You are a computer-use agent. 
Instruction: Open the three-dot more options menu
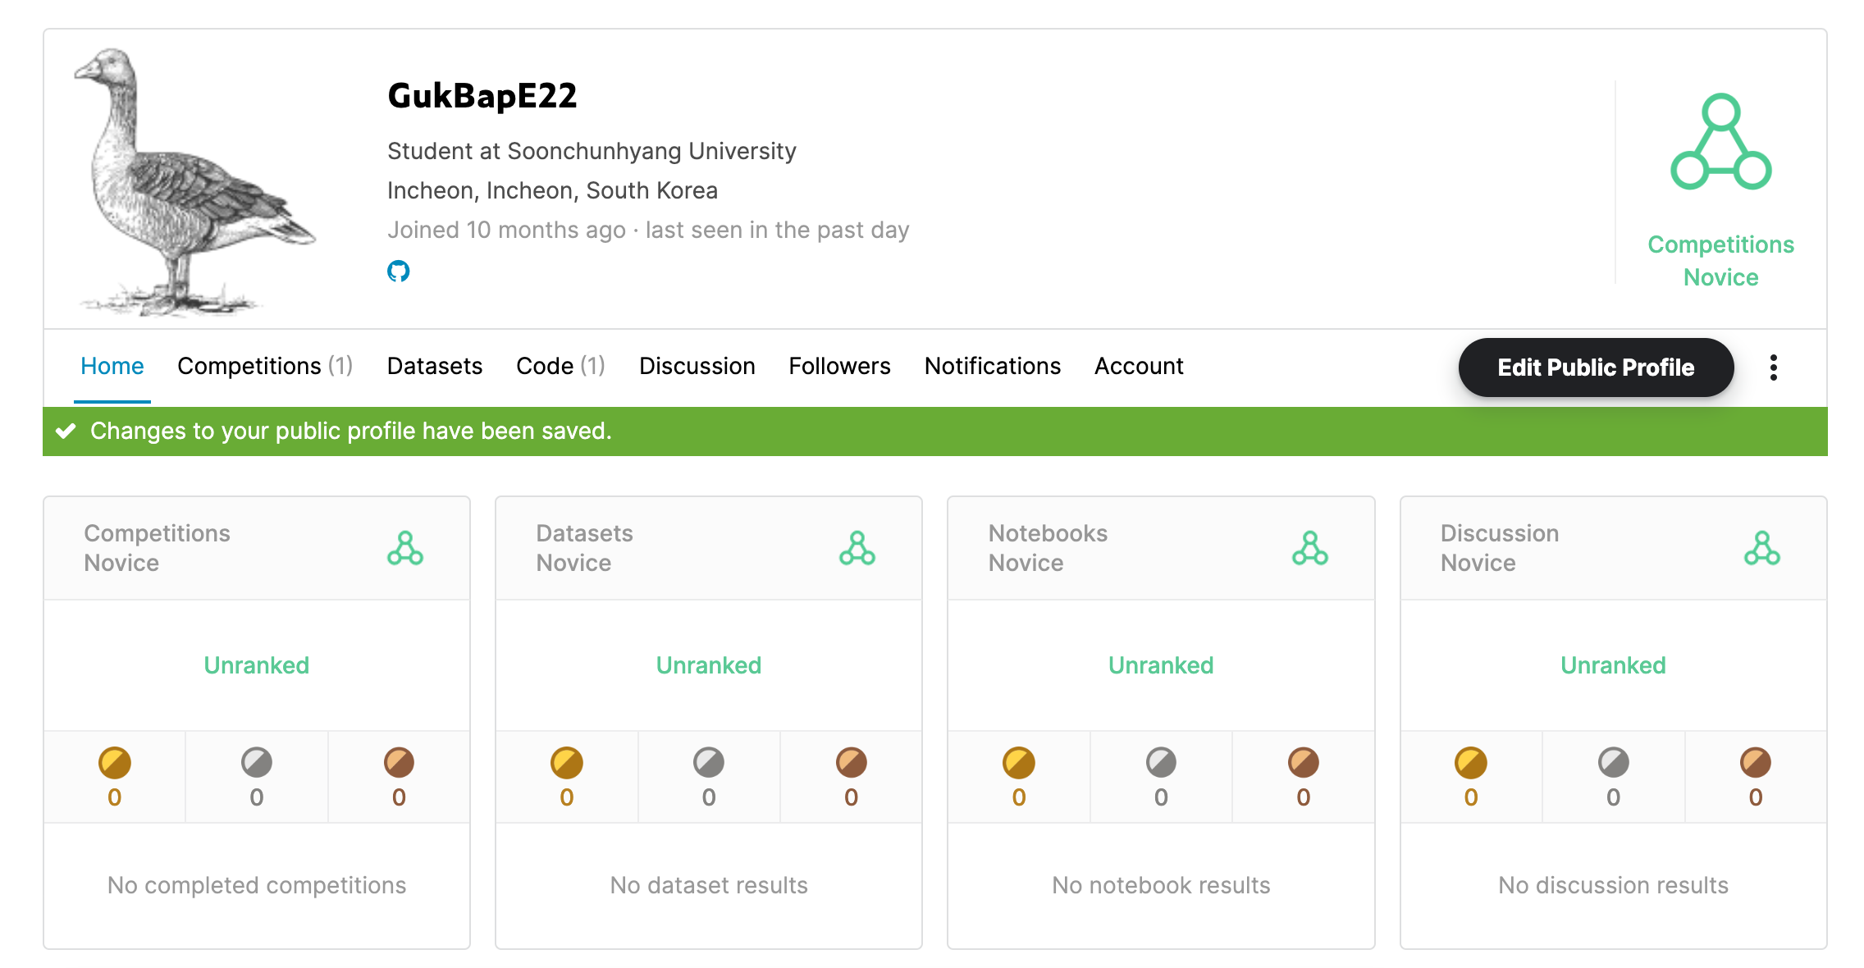pos(1774,367)
